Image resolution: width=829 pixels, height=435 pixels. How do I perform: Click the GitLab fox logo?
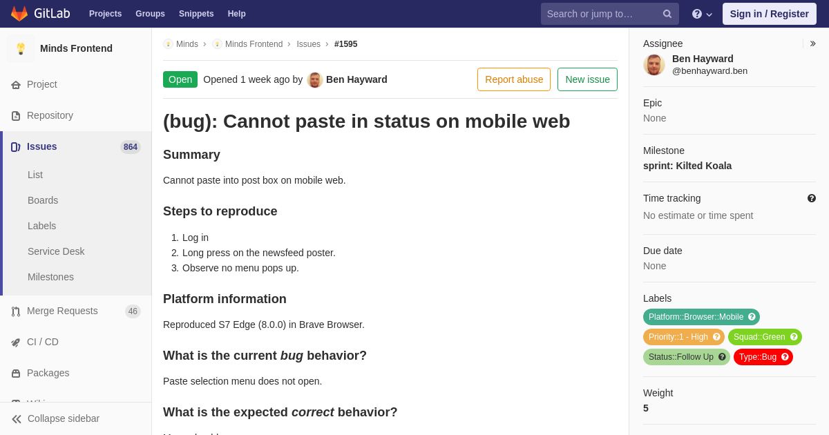tap(19, 14)
